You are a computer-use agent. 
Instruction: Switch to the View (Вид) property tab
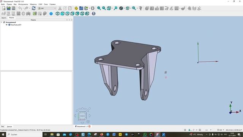pyautogui.click(x=3, y=127)
